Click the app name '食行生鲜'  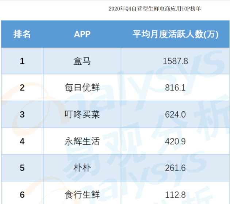[82, 195]
